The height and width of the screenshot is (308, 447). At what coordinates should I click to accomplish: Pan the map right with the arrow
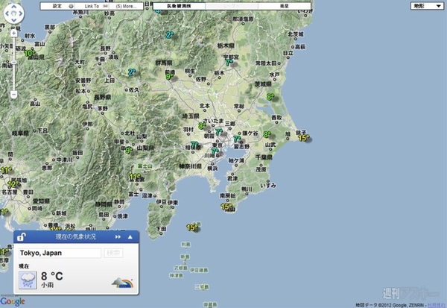pos(21,13)
